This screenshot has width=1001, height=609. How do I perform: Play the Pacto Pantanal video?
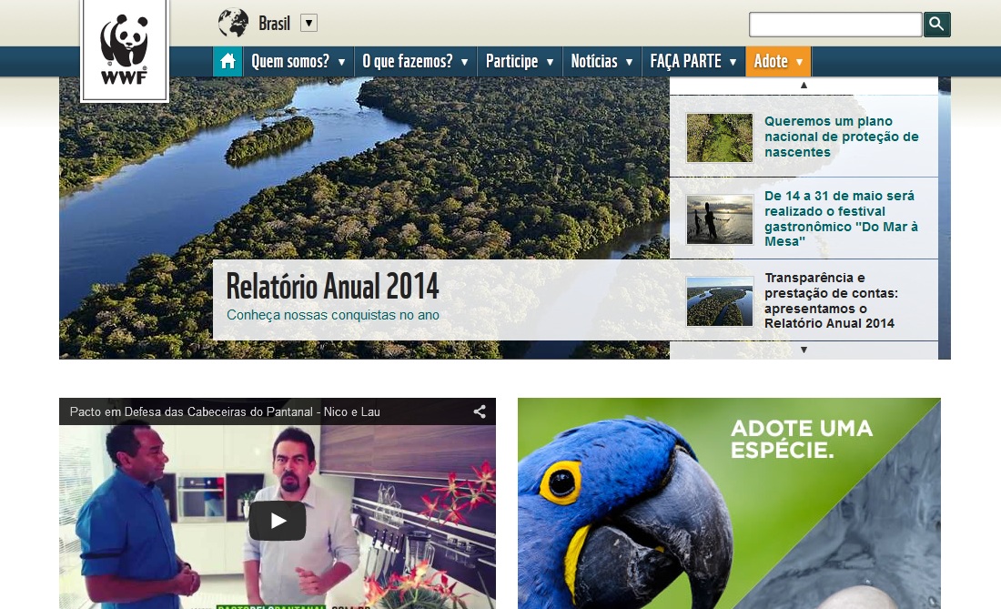tap(278, 521)
